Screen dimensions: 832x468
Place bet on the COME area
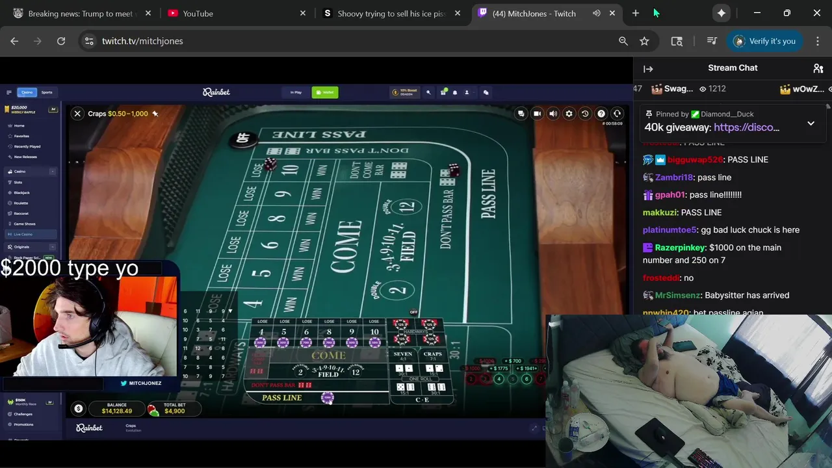point(328,356)
